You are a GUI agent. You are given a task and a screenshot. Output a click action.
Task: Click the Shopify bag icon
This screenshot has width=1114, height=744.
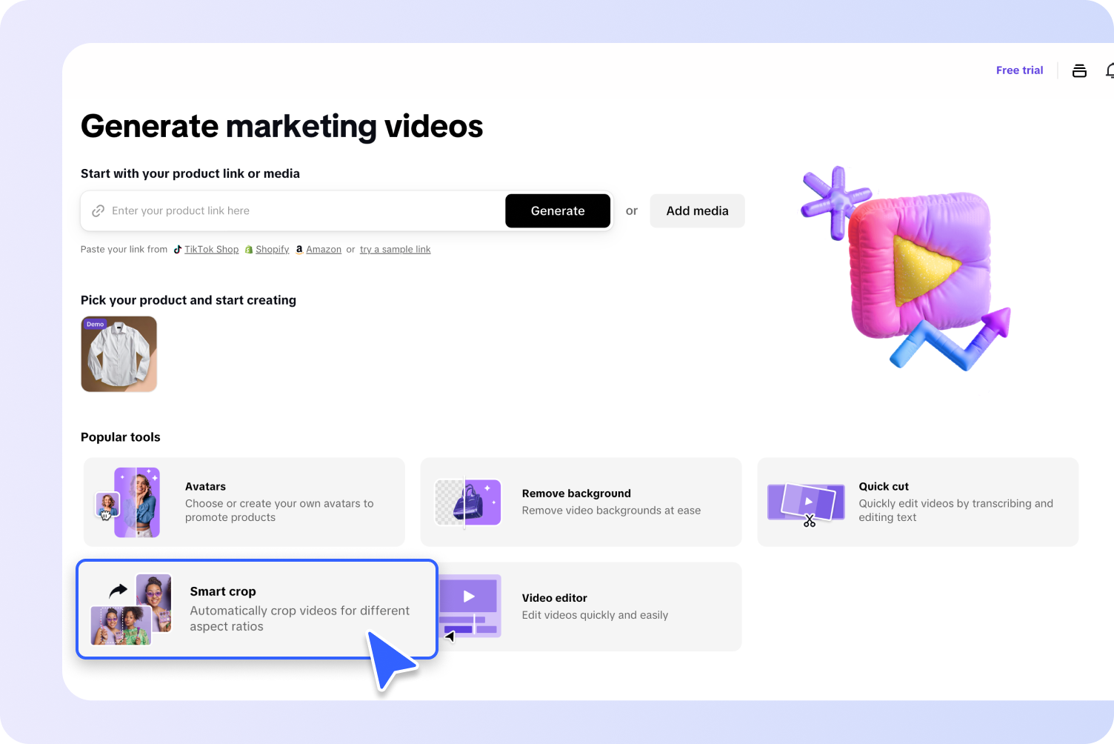tap(248, 249)
